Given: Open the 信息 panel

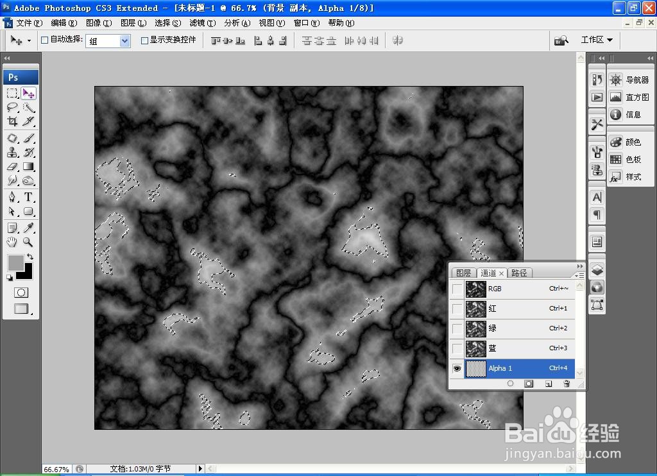Looking at the screenshot, I should coord(630,114).
